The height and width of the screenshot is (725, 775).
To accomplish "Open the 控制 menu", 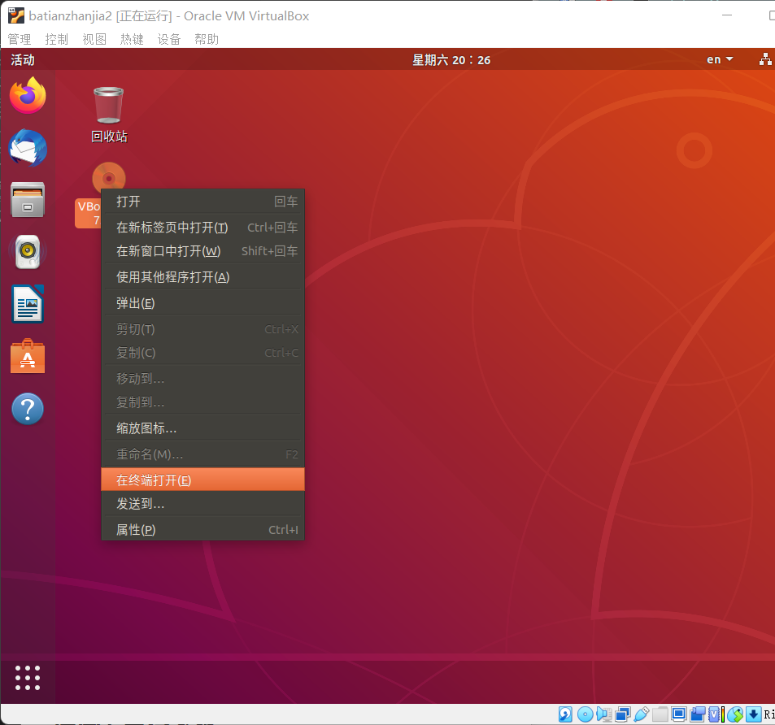I will click(56, 39).
